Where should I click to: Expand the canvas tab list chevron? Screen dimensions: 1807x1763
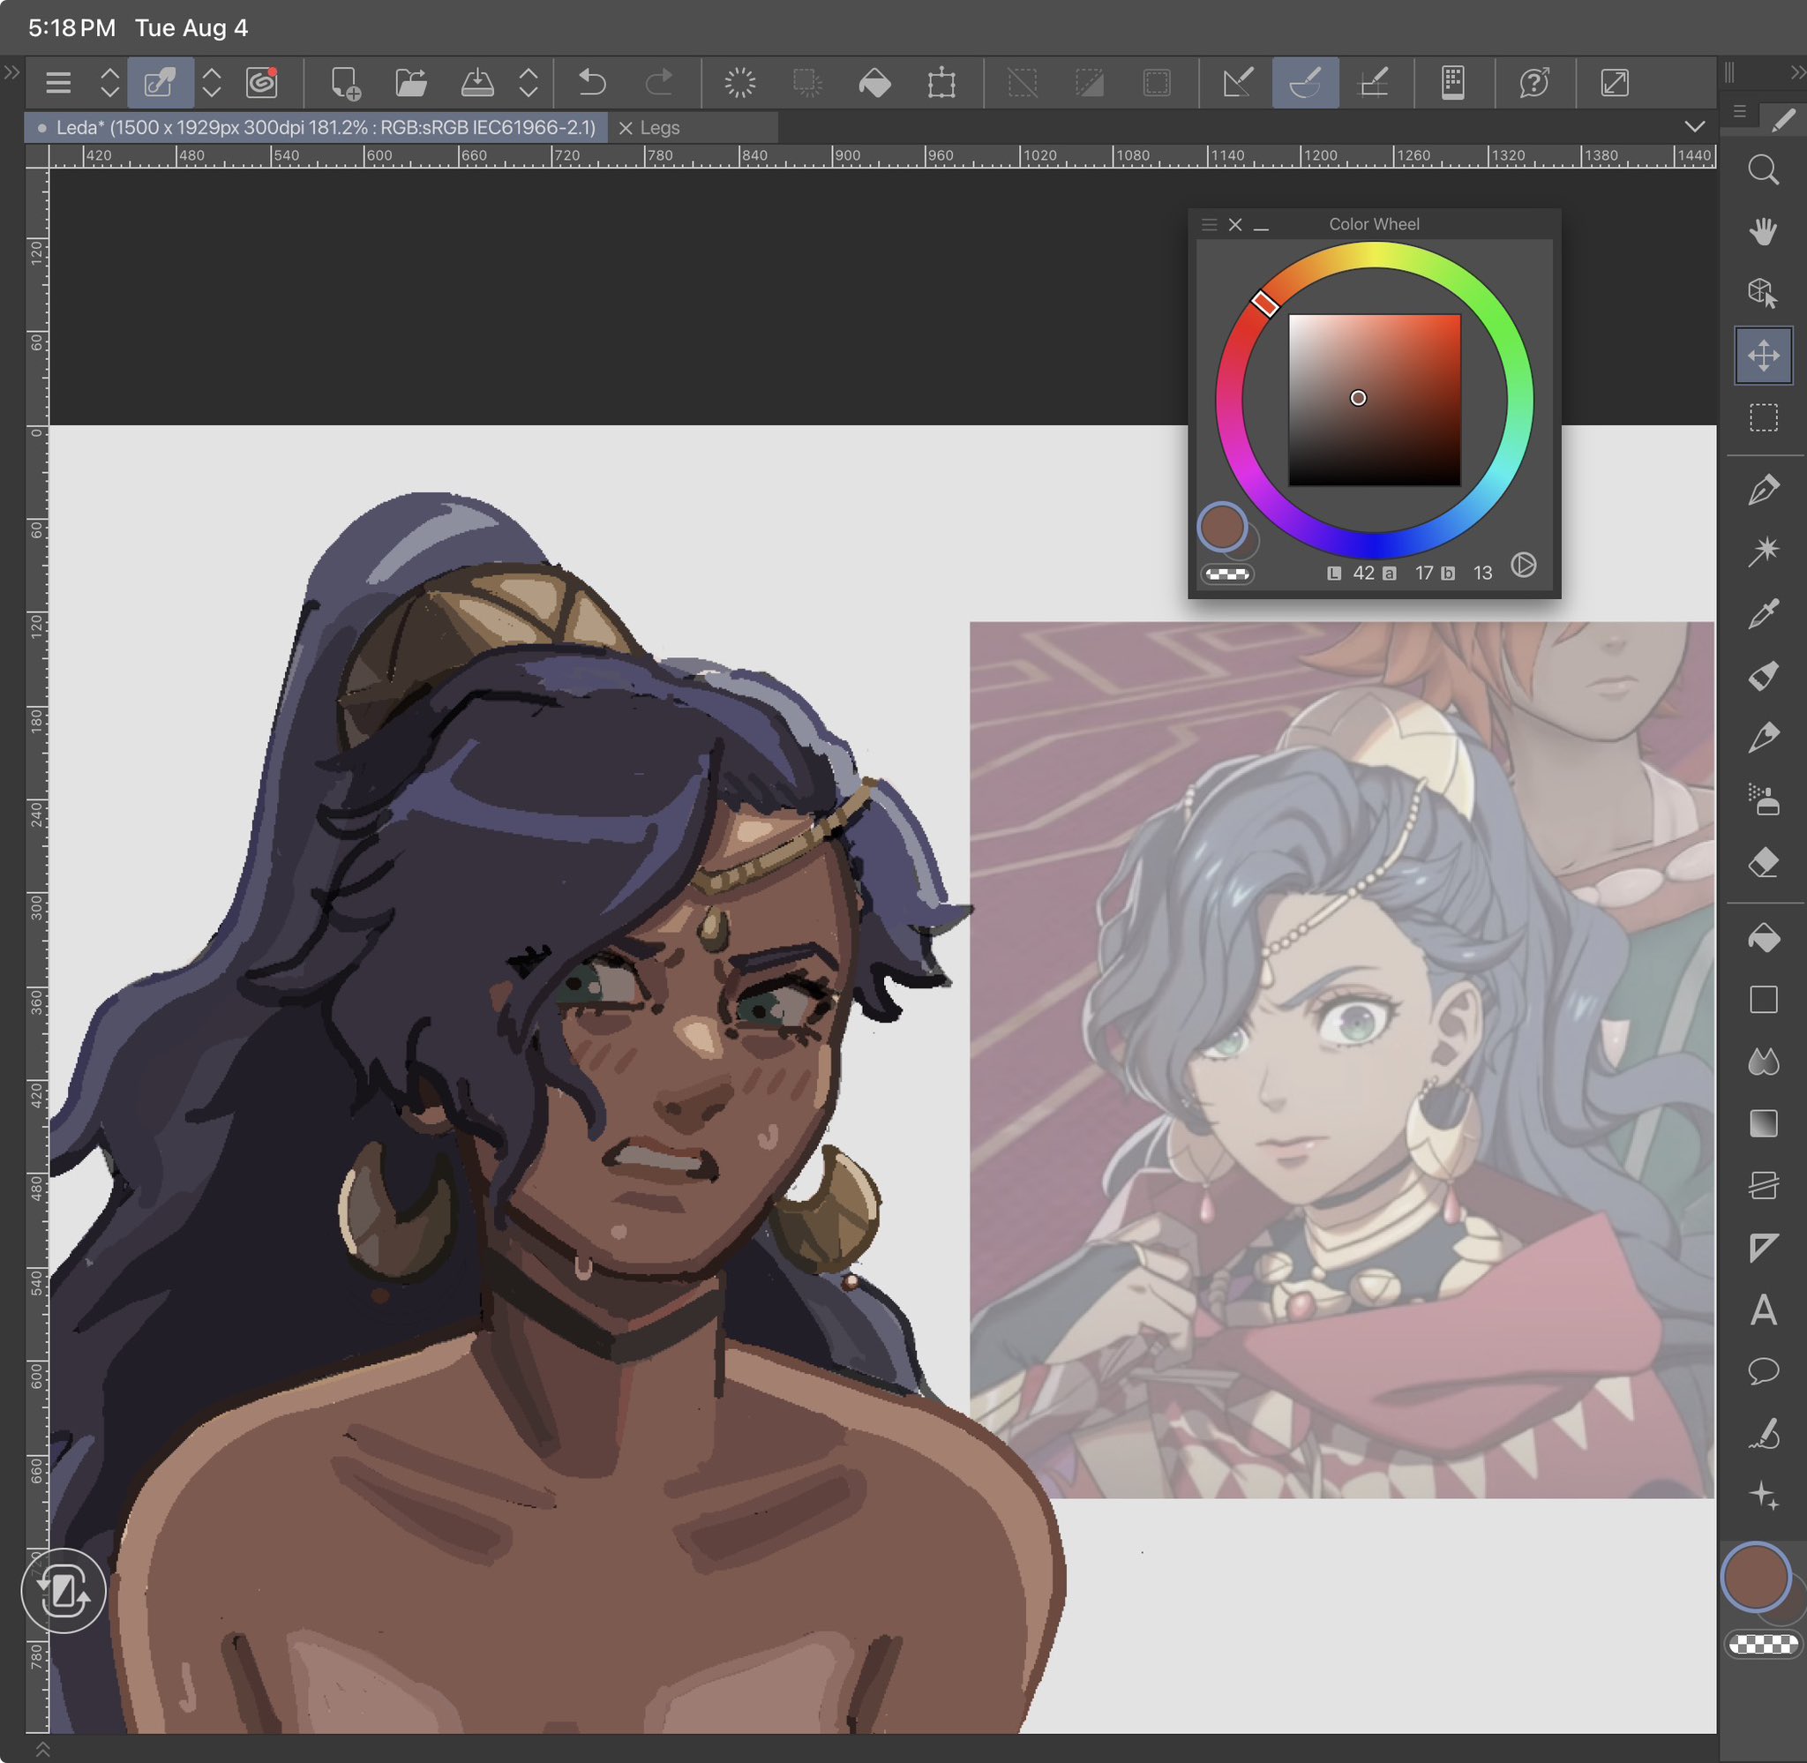click(1694, 127)
